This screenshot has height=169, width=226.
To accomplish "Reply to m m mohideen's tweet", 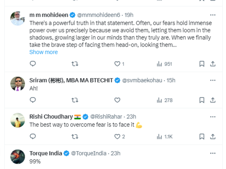I will pyautogui.click(x=33, y=64).
